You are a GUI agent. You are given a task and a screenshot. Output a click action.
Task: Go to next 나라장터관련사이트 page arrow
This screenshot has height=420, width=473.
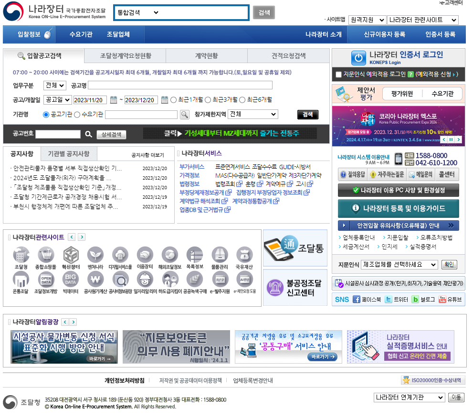click(x=82, y=237)
